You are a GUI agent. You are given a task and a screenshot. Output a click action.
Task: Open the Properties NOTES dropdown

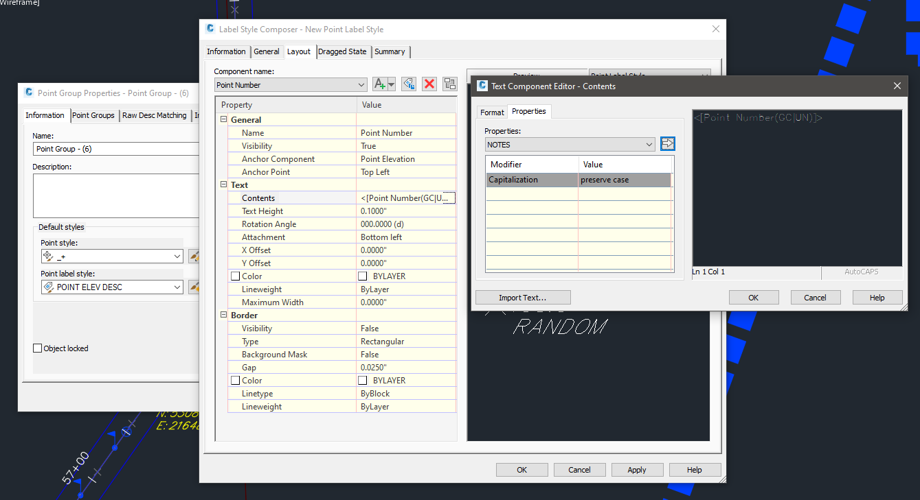570,145
